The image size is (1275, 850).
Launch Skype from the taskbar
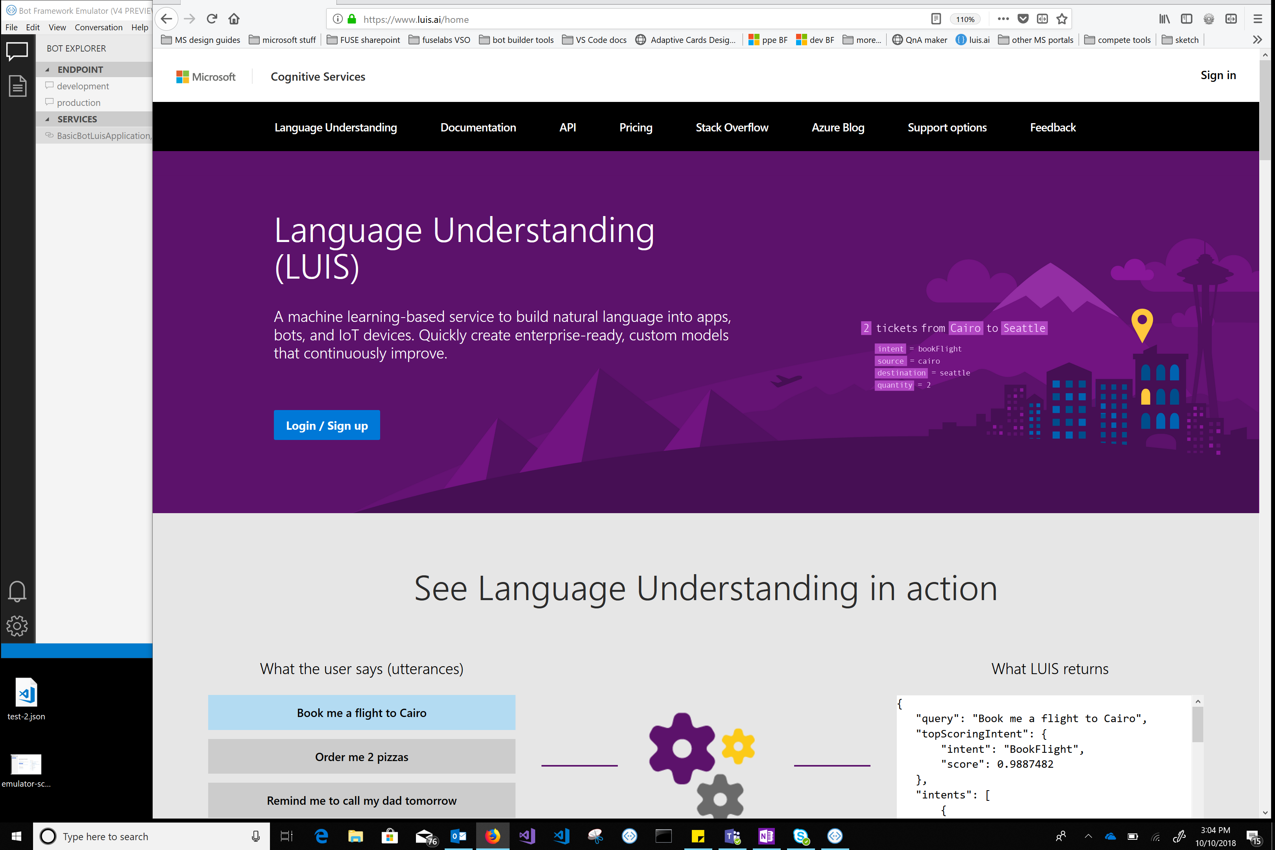801,836
